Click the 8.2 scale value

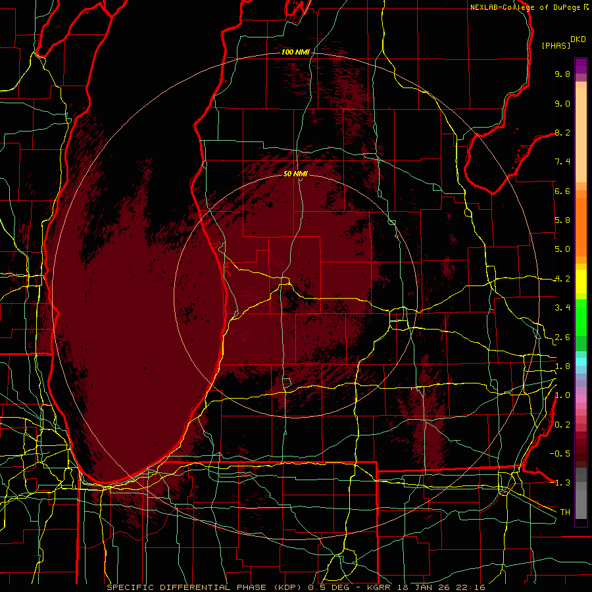[x=562, y=132]
